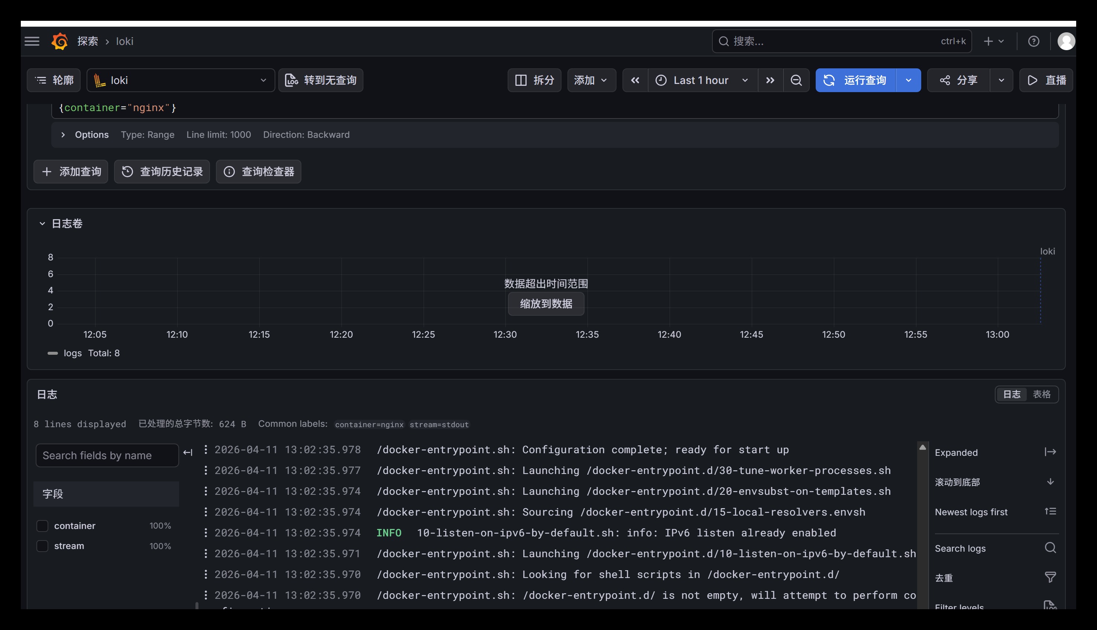Viewport: 1097px width, 630px height.
Task: Click the collapse fields sidebar arrow icon
Action: [x=188, y=452]
